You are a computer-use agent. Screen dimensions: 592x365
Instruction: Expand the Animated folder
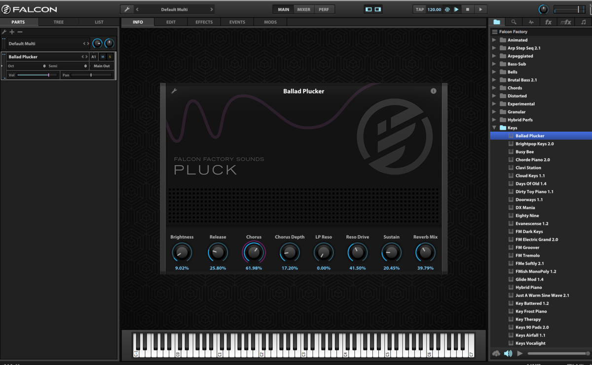494,40
